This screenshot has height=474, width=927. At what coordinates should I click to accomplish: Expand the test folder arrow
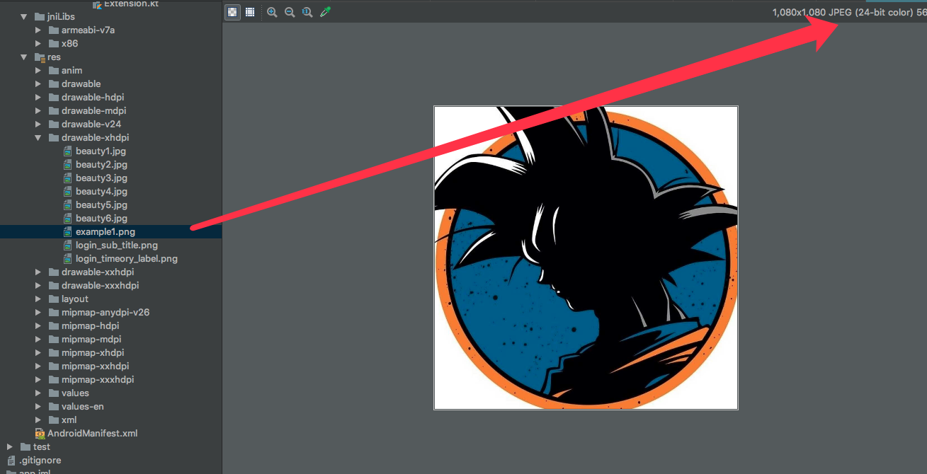[x=10, y=446]
